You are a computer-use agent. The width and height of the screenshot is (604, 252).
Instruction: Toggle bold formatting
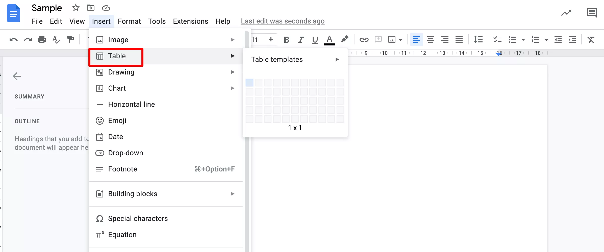287,39
